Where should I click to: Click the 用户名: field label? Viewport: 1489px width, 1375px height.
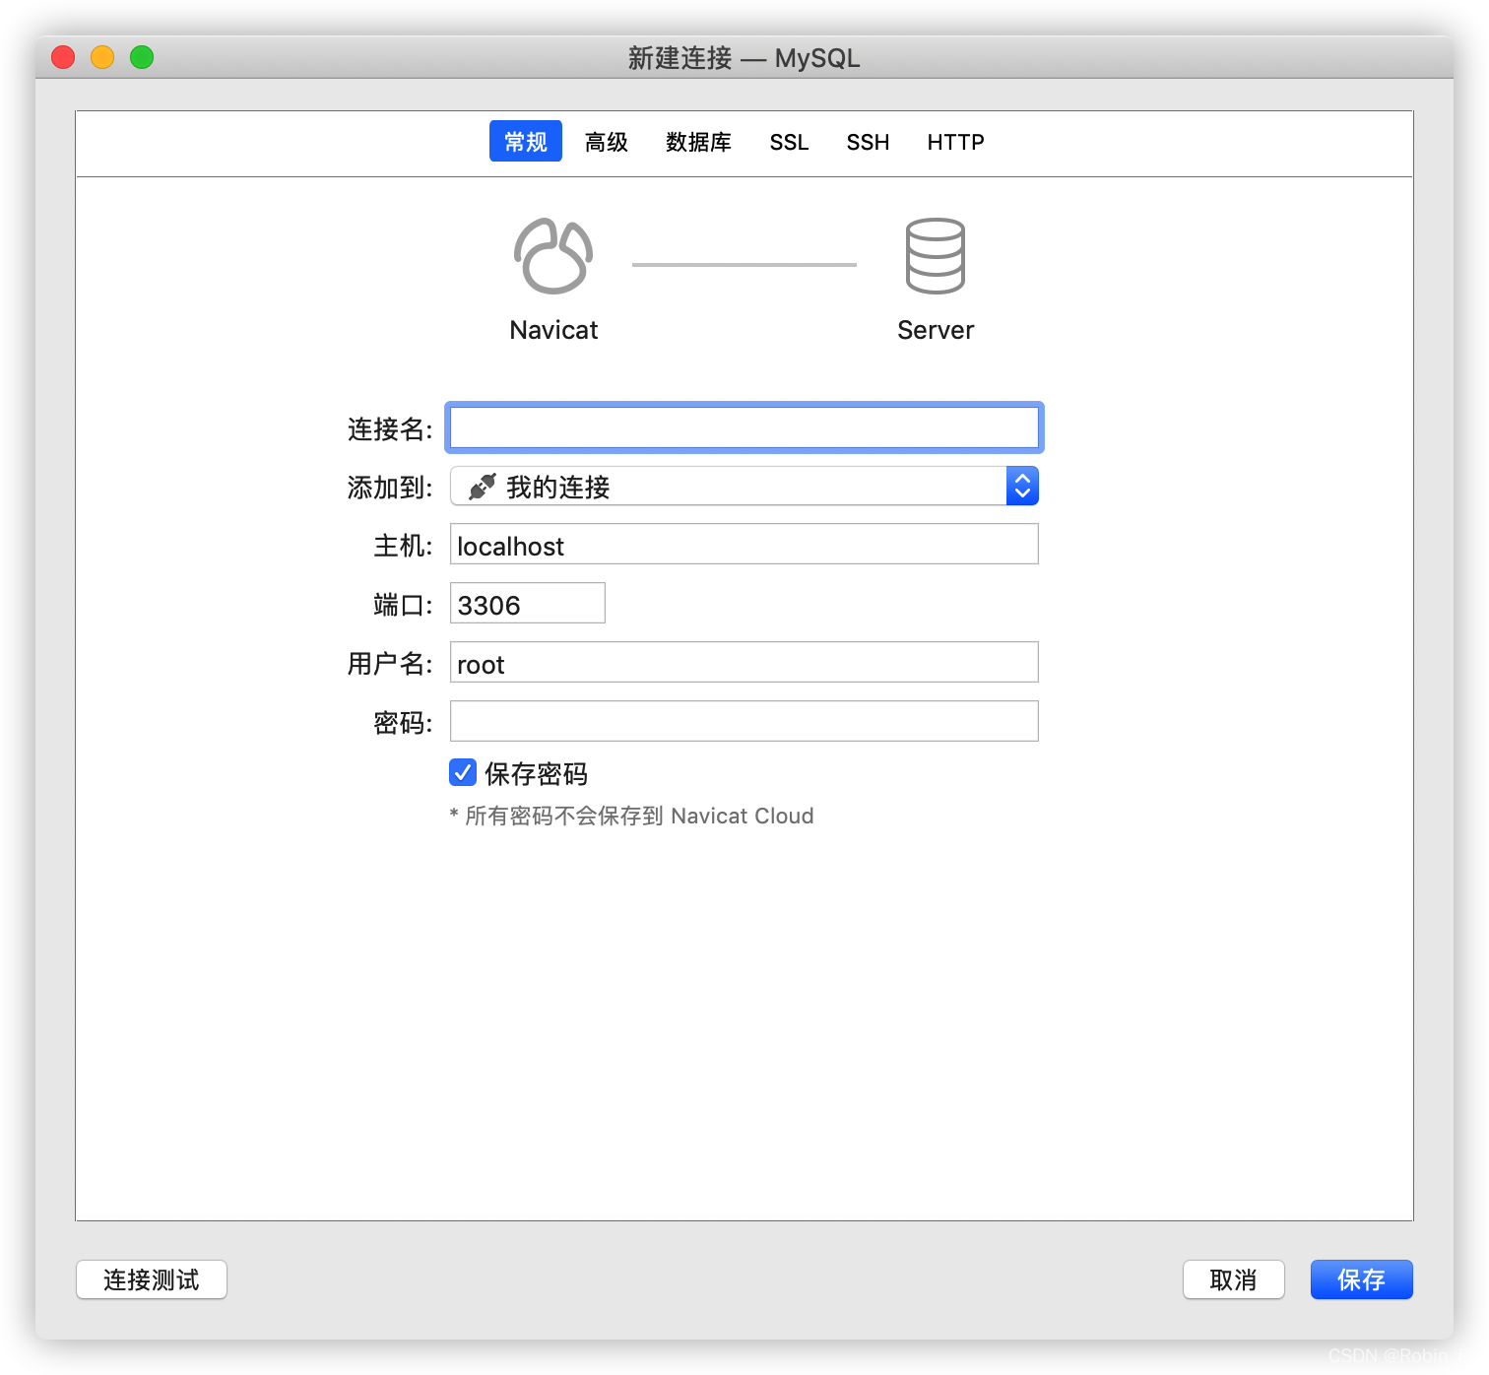point(390,664)
